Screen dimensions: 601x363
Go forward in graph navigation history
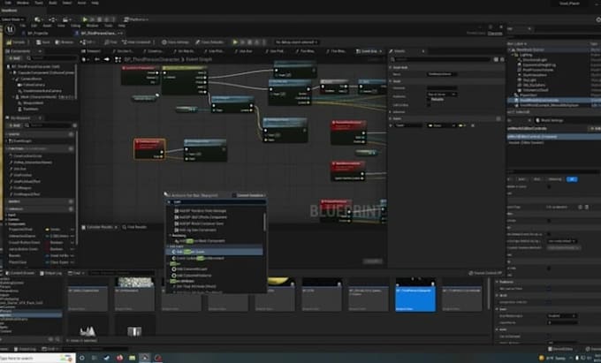(107, 59)
